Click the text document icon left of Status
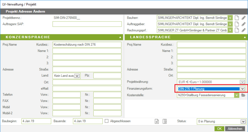This screenshot has height=132, width=248. (157, 121)
